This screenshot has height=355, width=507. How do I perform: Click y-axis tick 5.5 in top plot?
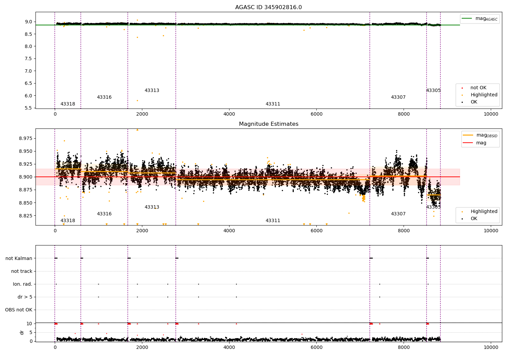point(29,108)
